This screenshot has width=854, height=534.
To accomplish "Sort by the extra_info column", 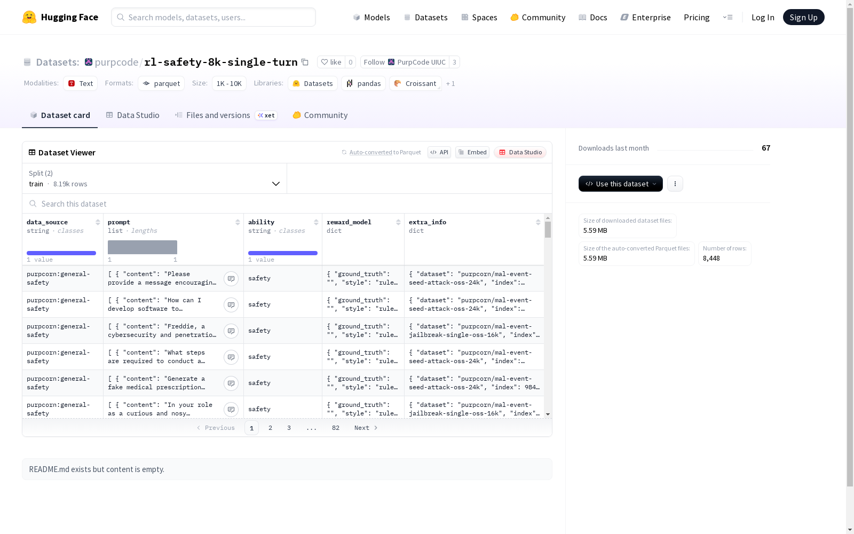I will [538, 222].
